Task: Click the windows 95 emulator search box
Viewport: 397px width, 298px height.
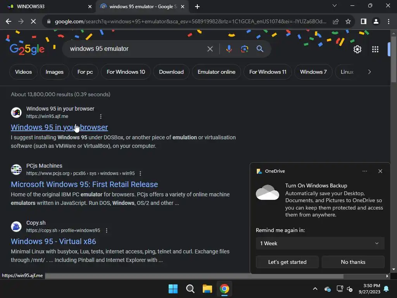Action: point(137,49)
